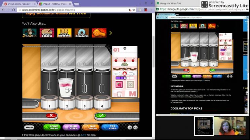This screenshot has width=250, height=140.
Task: Click the 'here' help link below the game
Action: [x=84, y=135]
